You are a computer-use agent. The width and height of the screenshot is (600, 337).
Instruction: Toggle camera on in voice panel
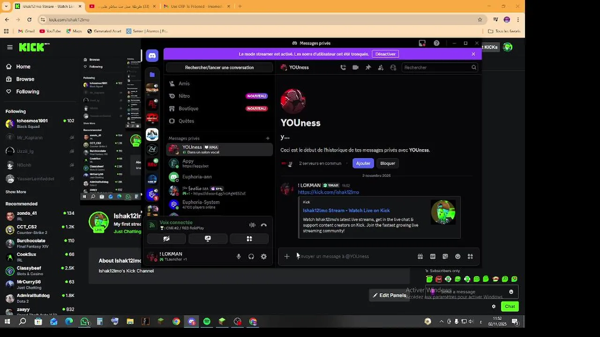[x=166, y=239]
